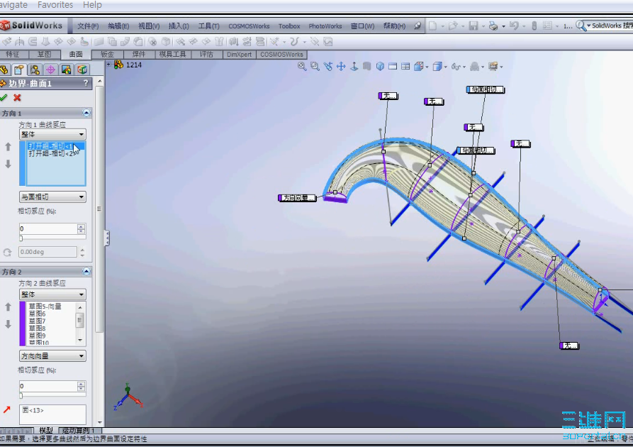Click the 方向向量 callout label in viewport
The height and width of the screenshot is (447, 633).
pyautogui.click(x=297, y=198)
